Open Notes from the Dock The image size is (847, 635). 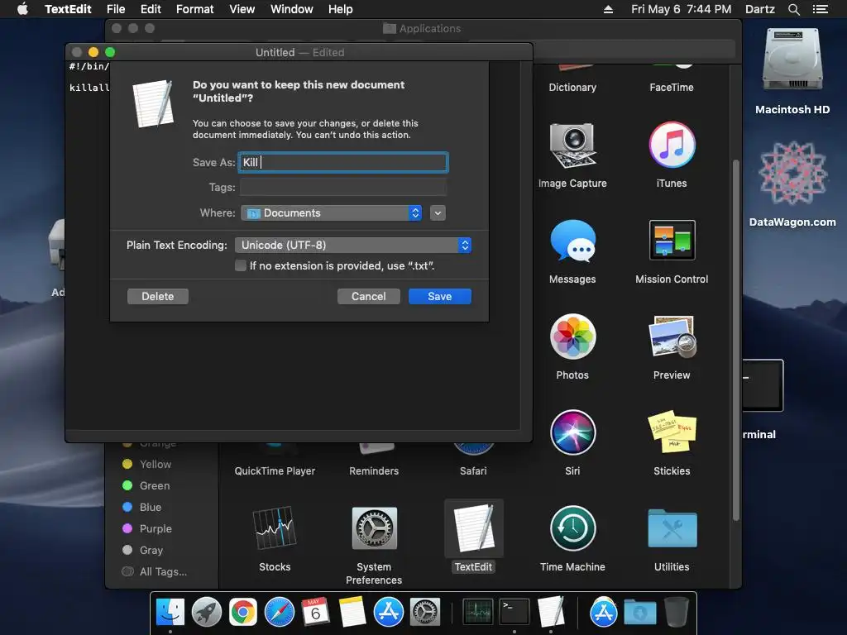pyautogui.click(x=352, y=612)
